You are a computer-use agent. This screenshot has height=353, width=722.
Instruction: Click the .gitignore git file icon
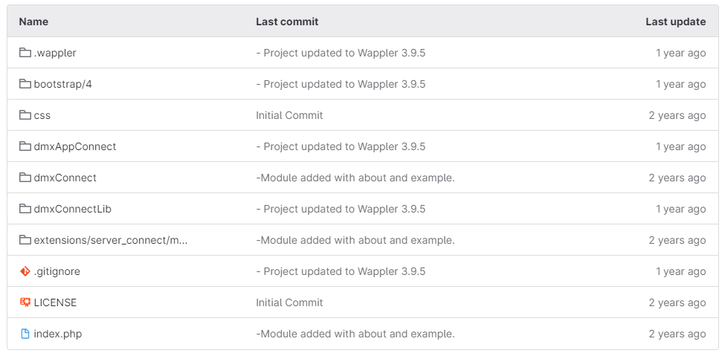pos(25,271)
